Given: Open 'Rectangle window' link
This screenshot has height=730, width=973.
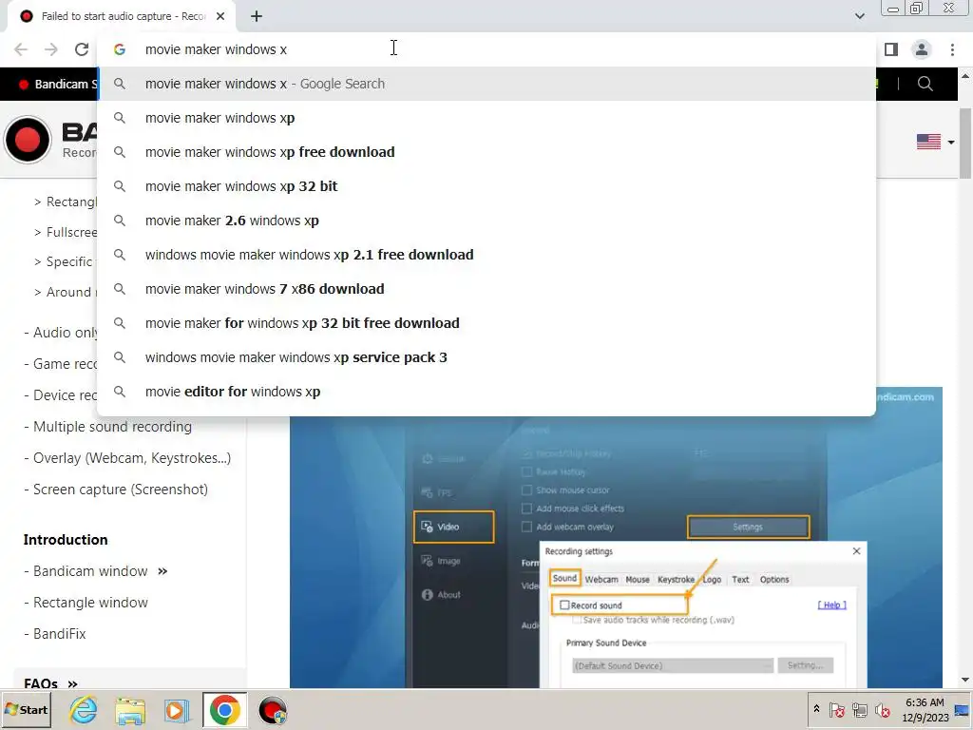Looking at the screenshot, I should point(90,603).
